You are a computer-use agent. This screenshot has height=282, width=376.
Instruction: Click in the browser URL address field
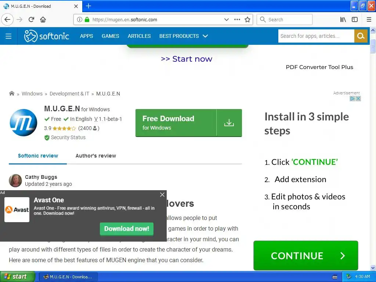point(156,19)
